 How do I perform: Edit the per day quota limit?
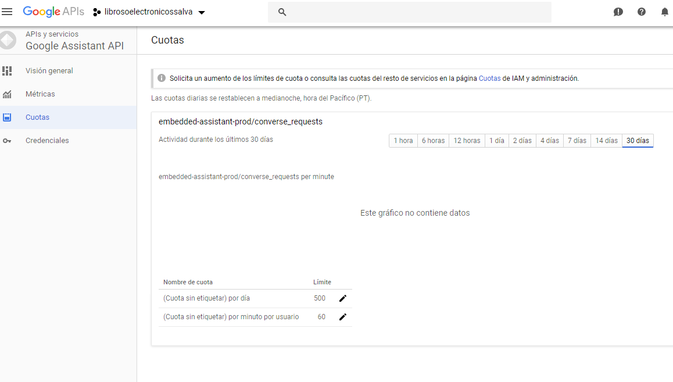(x=343, y=298)
